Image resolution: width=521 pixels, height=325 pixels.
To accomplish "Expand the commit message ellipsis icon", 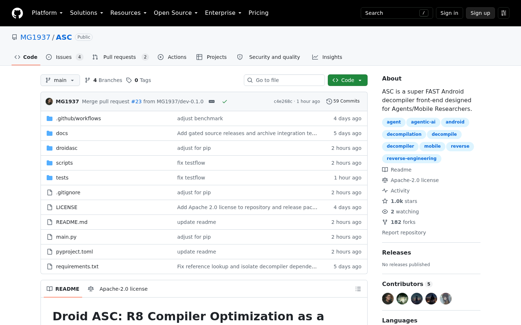I will click(212, 101).
